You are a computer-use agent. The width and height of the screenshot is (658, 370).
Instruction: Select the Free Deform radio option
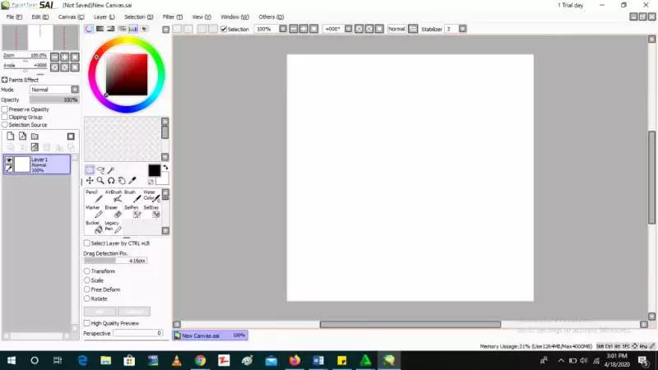coord(87,289)
